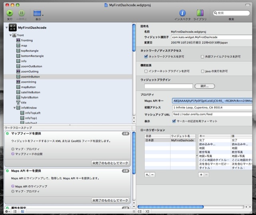Click the widget plugin path field
Image resolution: width=256 pixels, height=215 pixels.
(x=168, y=86)
